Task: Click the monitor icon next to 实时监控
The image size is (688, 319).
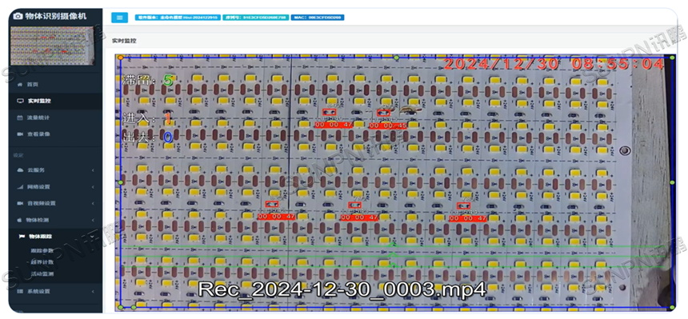Action: pyautogui.click(x=19, y=101)
